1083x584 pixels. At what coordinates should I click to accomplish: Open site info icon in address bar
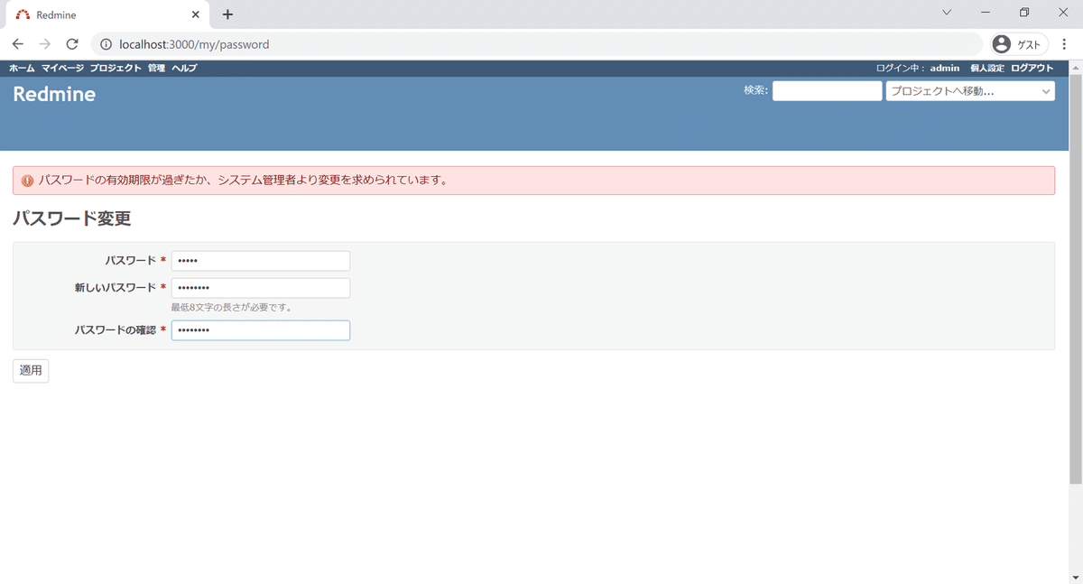pyautogui.click(x=105, y=44)
